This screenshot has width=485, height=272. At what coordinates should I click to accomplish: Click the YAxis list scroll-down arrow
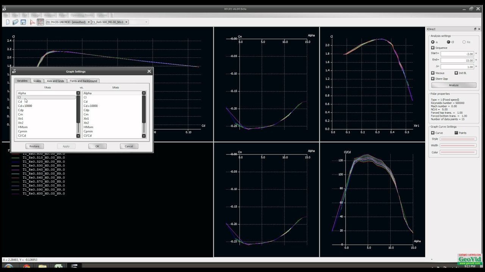[78, 136]
